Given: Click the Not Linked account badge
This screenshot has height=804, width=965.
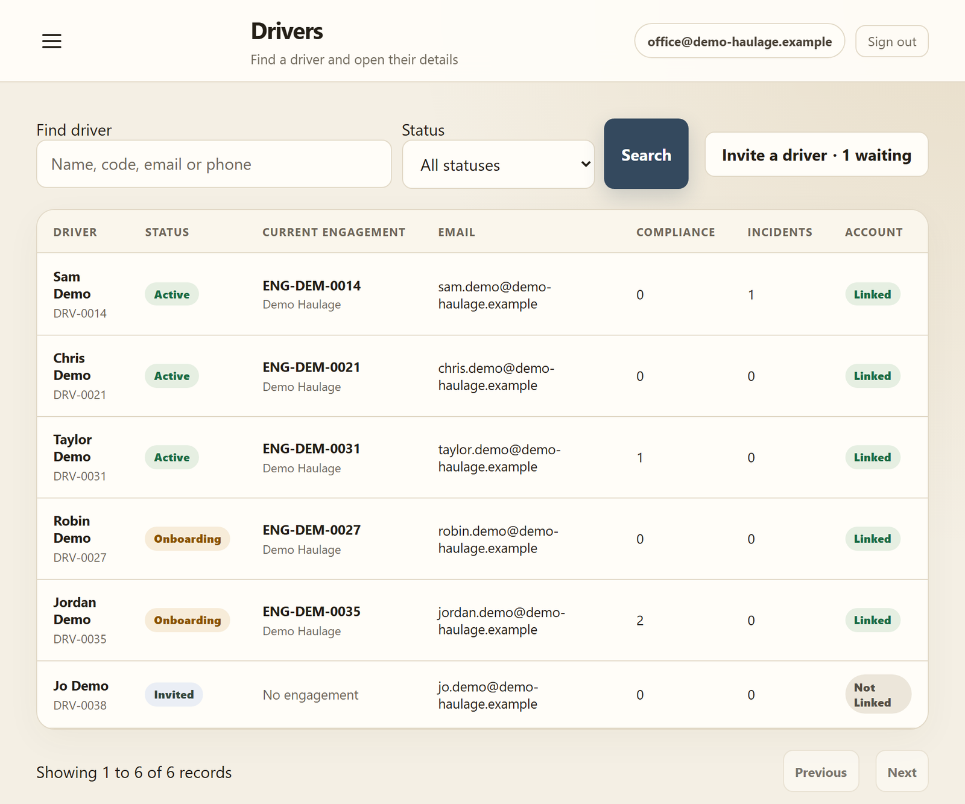Looking at the screenshot, I should click(x=878, y=694).
